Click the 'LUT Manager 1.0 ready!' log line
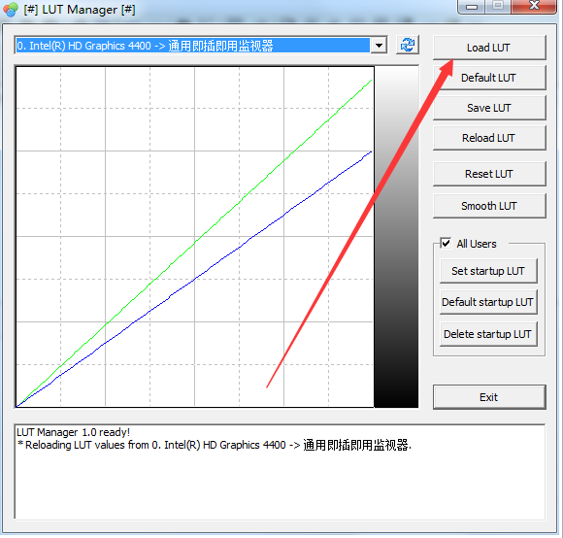563x538 pixels. [x=73, y=432]
